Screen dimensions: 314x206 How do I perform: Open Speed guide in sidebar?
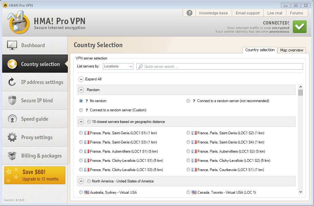35,119
